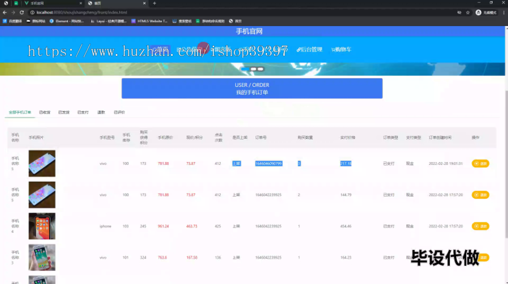Viewport: 508px width, 284px height.
Task: Click the first pinned globe tab
Action: 6,3
